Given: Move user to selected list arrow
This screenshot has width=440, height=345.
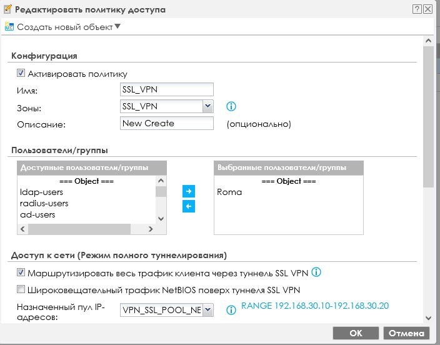Looking at the screenshot, I should (188, 192).
